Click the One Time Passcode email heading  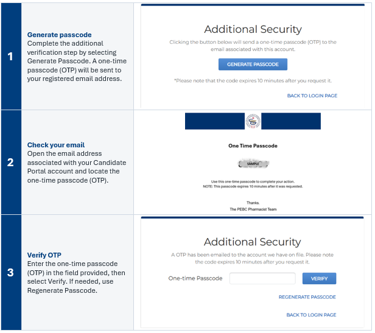253,145
